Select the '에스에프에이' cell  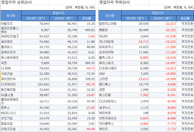point(11,58)
